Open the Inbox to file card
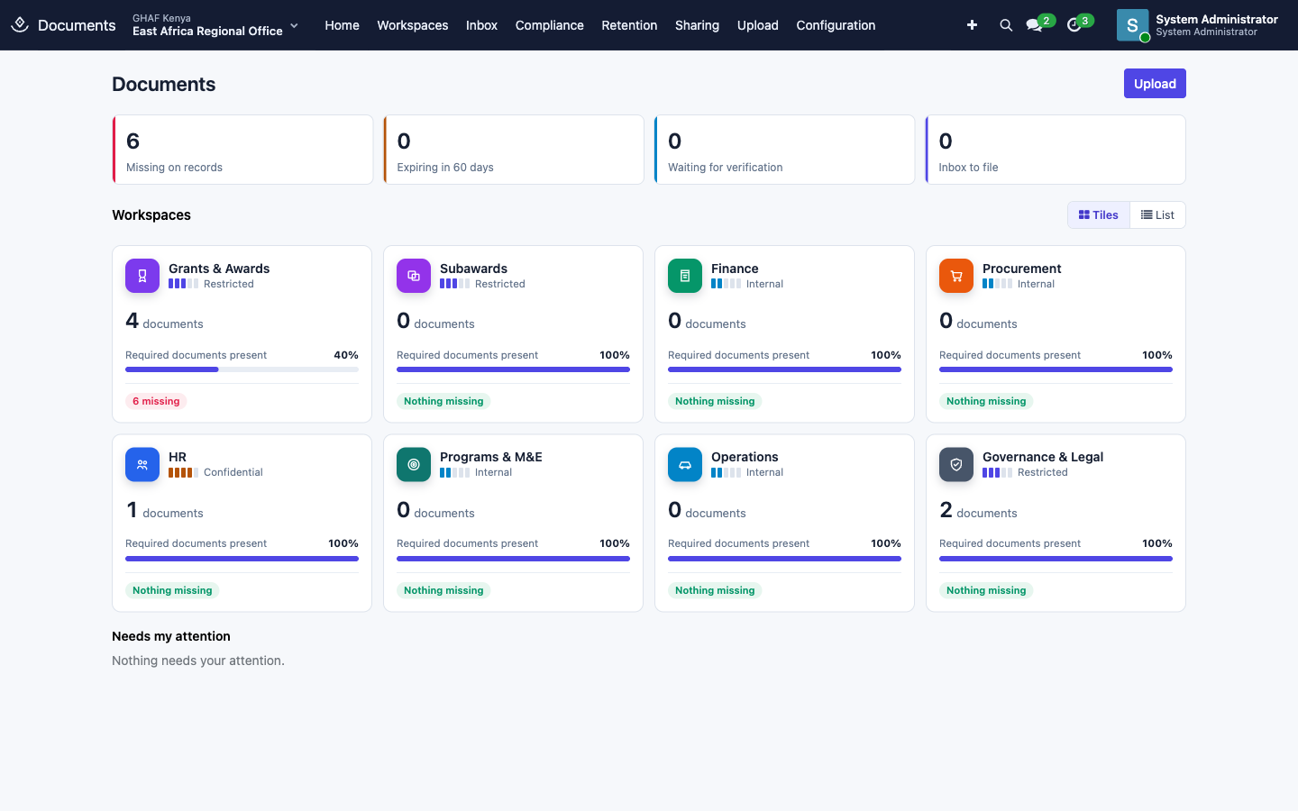 [1056, 150]
